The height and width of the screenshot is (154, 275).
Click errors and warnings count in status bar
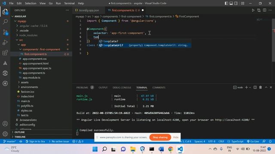[78, 142]
